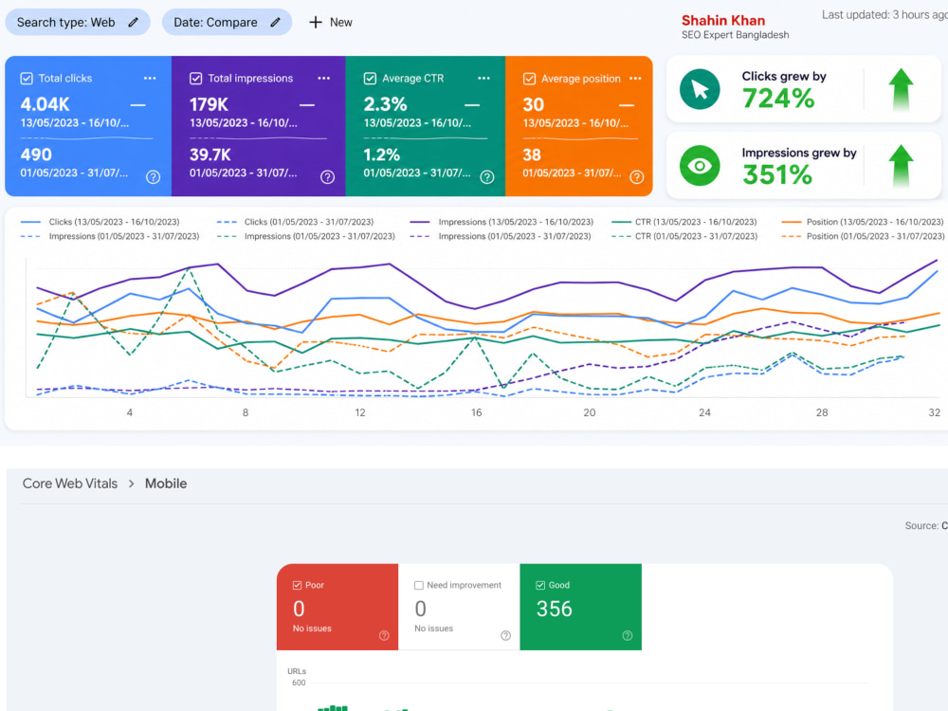This screenshot has height=711, width=948.
Task: Open help icon on Need improvement card
Action: pyautogui.click(x=506, y=635)
